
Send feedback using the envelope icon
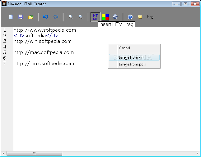pos(140,17)
